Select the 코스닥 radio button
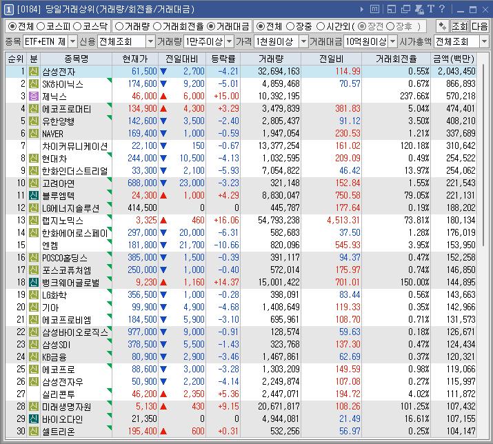 tap(77, 26)
